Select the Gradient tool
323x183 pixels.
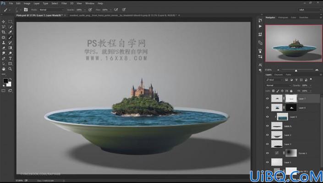(10, 48)
